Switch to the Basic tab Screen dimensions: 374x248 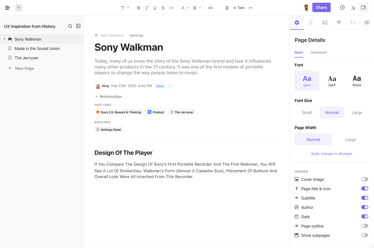(299, 52)
